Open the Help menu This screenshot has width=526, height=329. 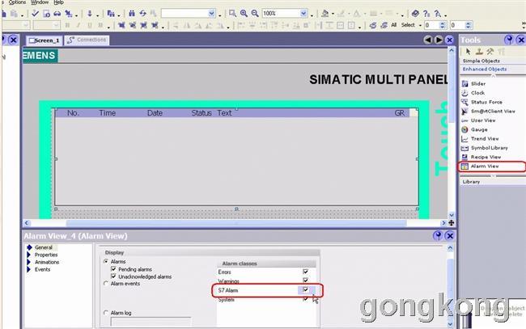coord(59,2)
